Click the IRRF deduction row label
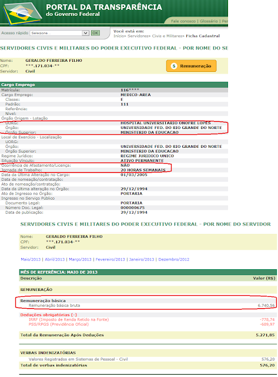The image size is (278, 377). (x=69, y=319)
